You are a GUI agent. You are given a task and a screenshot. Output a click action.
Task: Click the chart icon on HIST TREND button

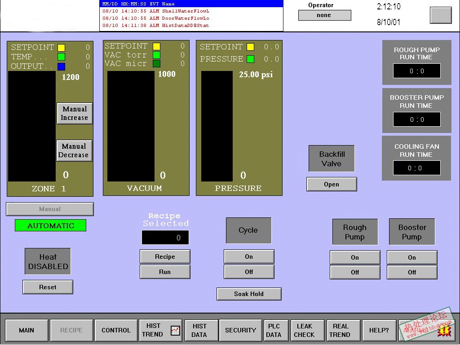175,330
